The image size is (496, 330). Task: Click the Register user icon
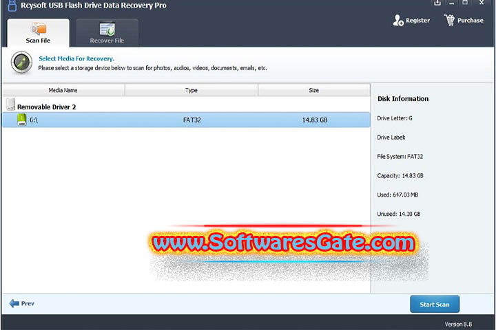[398, 20]
